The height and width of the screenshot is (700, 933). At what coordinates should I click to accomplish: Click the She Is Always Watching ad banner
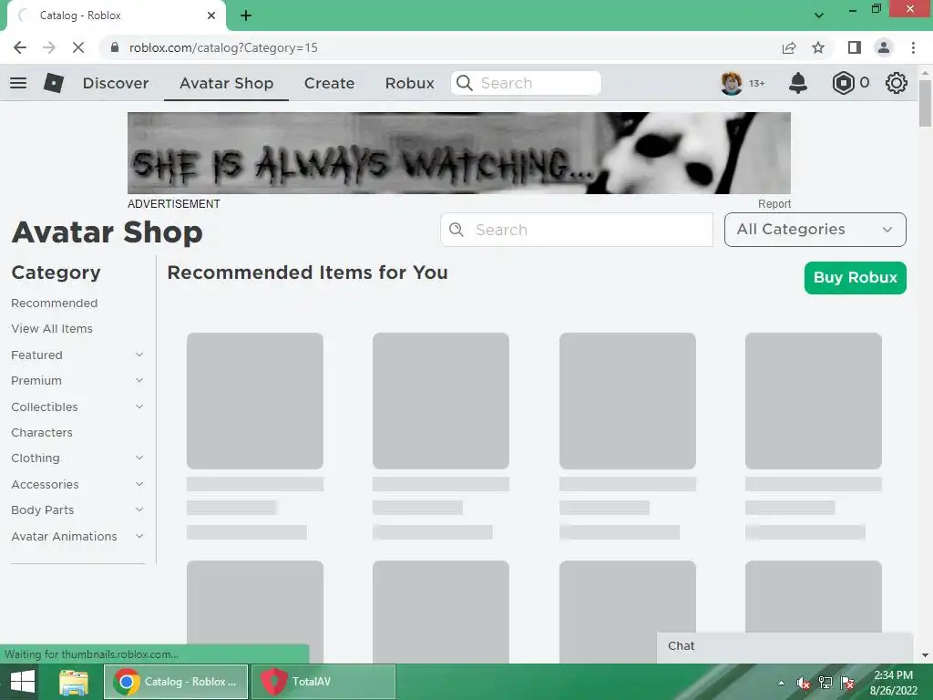(x=459, y=153)
